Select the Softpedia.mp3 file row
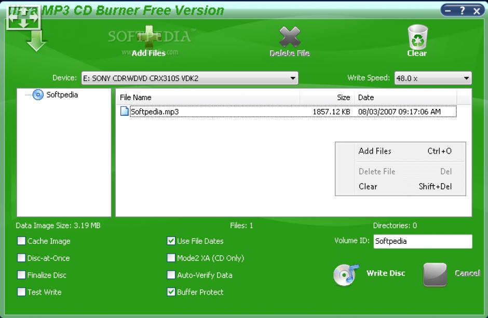 (x=288, y=112)
